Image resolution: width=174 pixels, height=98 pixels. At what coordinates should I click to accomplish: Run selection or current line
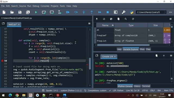[60, 12]
